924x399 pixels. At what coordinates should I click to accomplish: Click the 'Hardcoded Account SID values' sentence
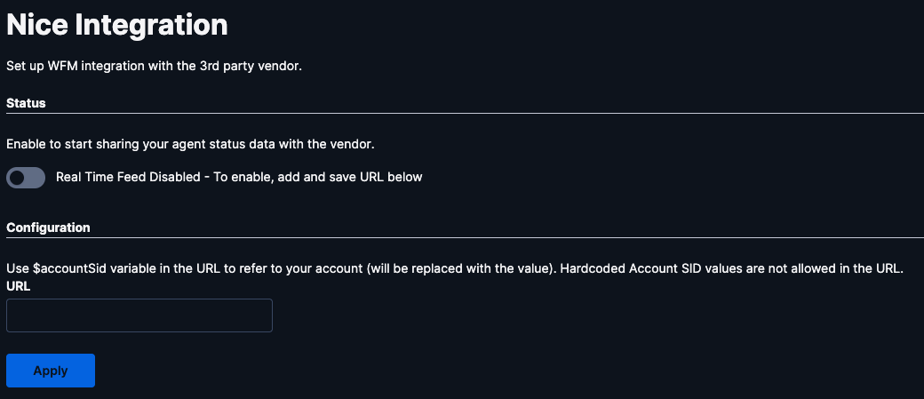[730, 269]
